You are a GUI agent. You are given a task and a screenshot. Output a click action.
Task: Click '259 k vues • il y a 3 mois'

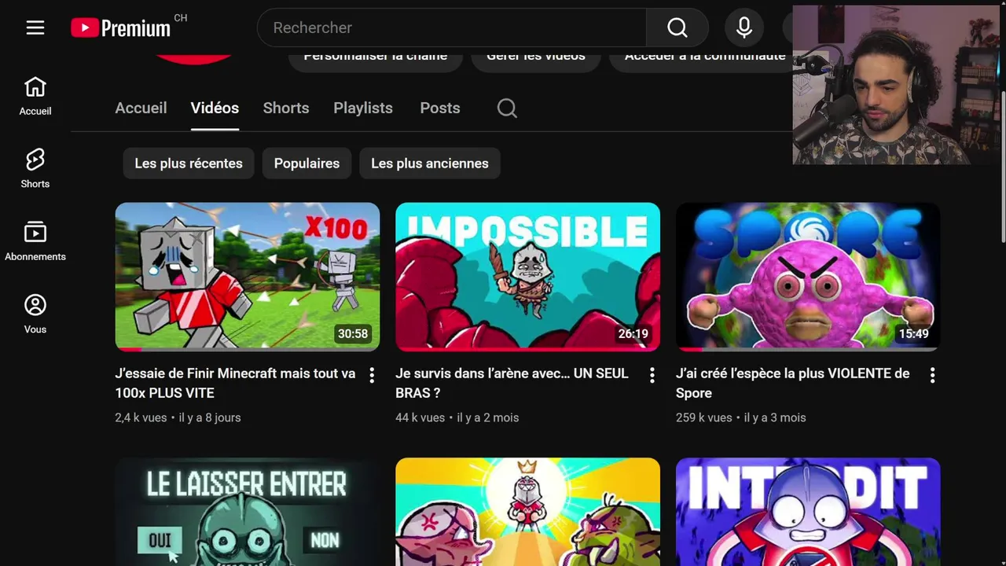pos(741,417)
